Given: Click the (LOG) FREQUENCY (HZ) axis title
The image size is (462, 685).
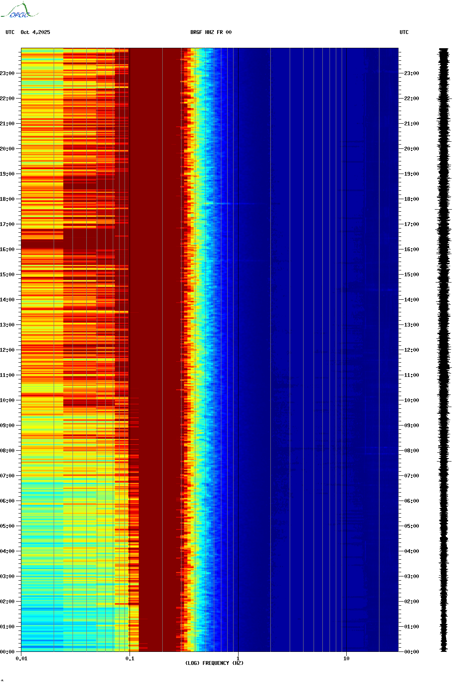Looking at the screenshot, I should [214, 663].
